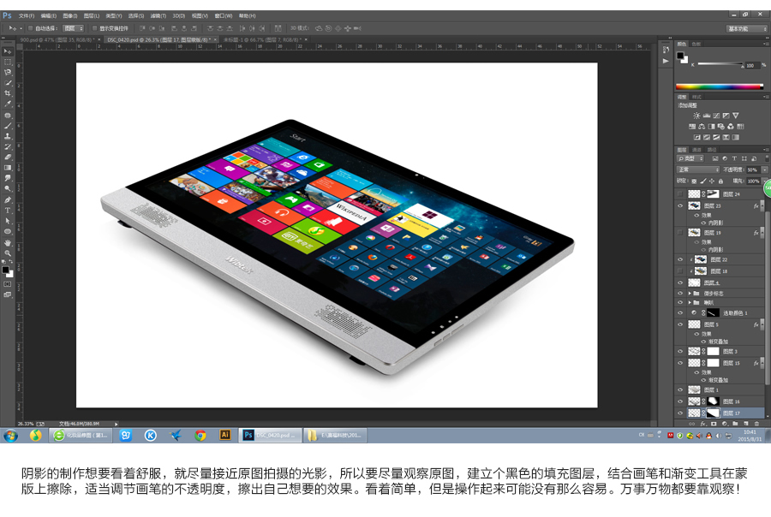Screen dimensions: 771x517
Task: Hide layer 图层 23 with eye icon
Action: (x=680, y=206)
